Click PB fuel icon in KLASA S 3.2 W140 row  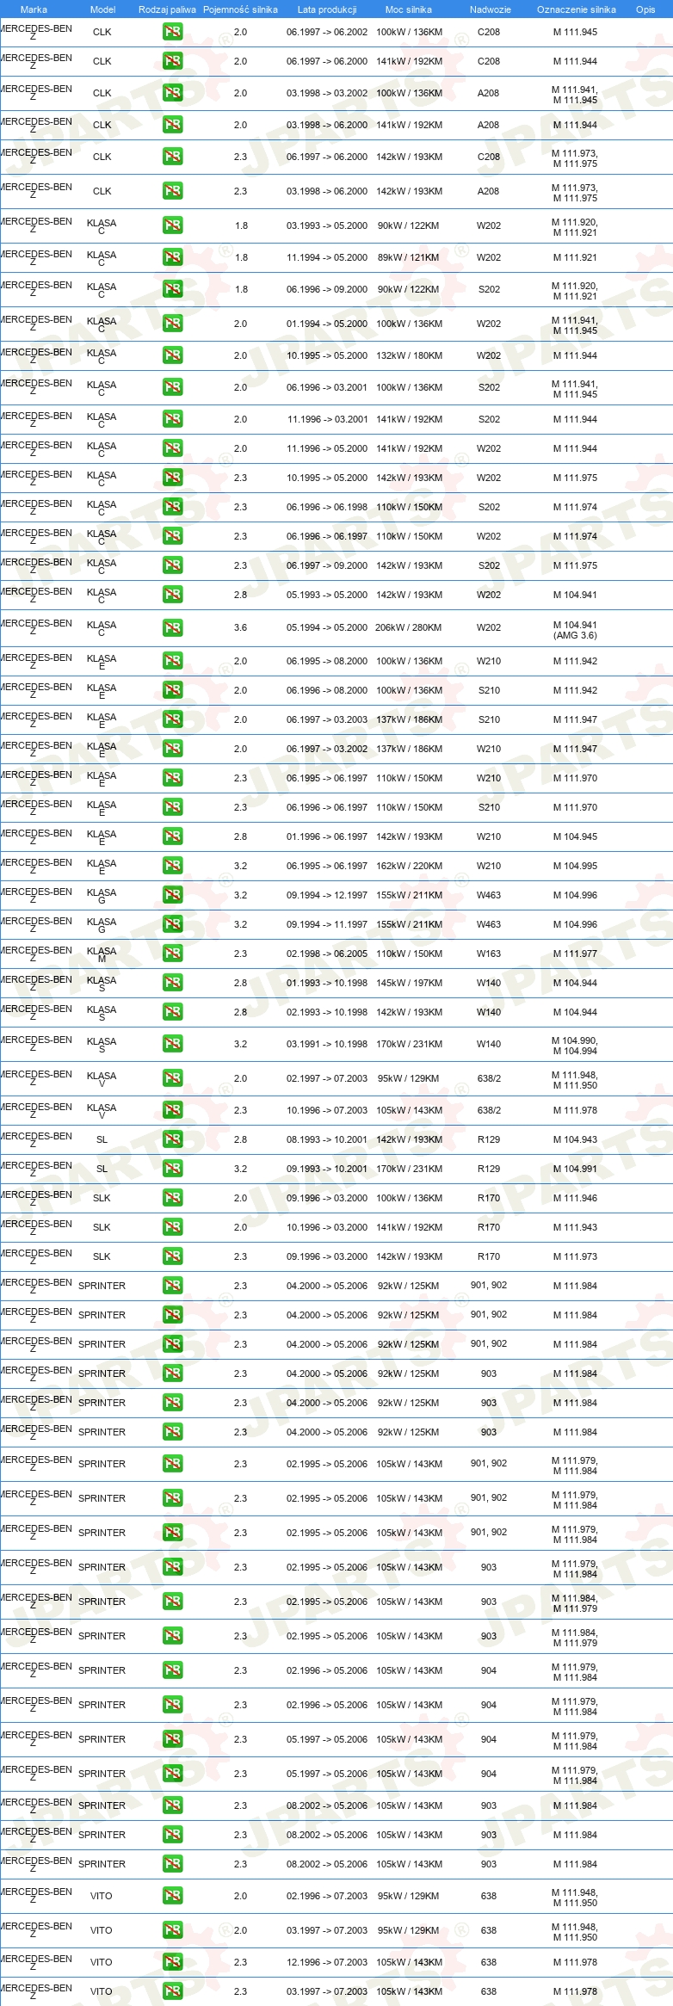pos(172,1044)
